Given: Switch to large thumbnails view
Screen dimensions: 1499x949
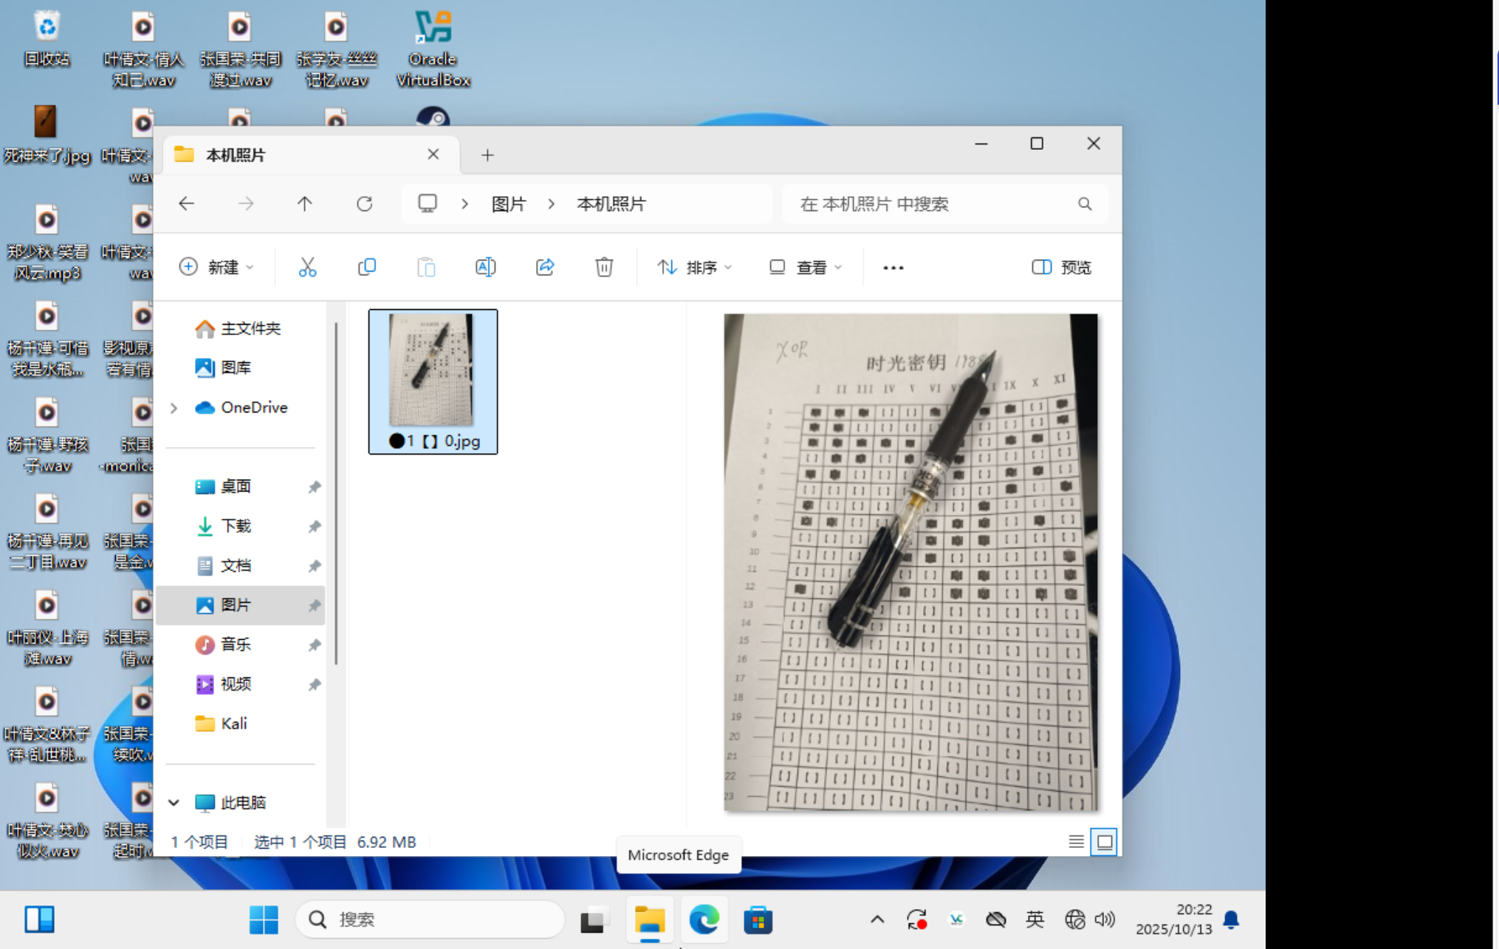Looking at the screenshot, I should click(x=1104, y=841).
